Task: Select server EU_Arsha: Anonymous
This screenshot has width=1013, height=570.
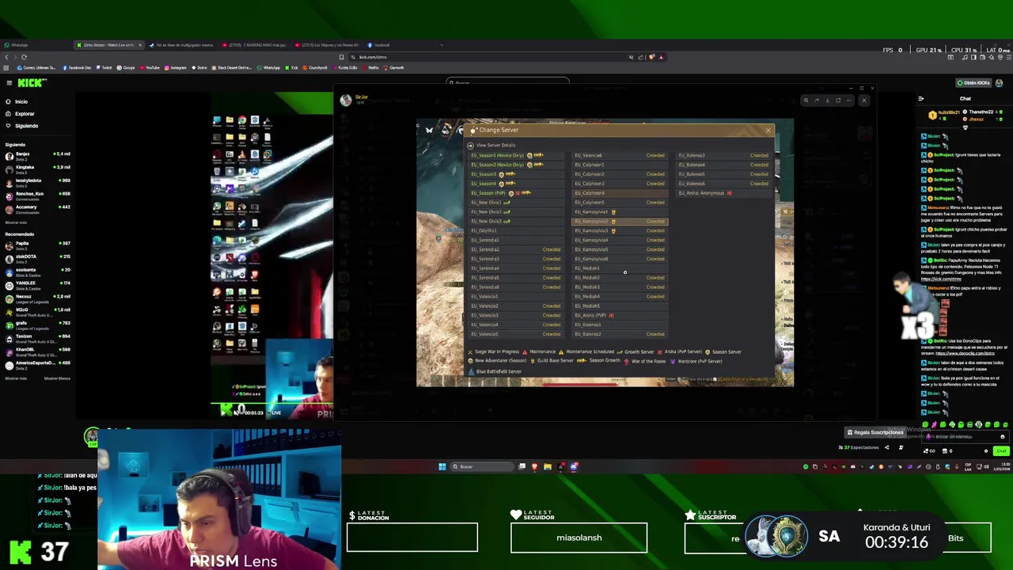Action: point(723,193)
